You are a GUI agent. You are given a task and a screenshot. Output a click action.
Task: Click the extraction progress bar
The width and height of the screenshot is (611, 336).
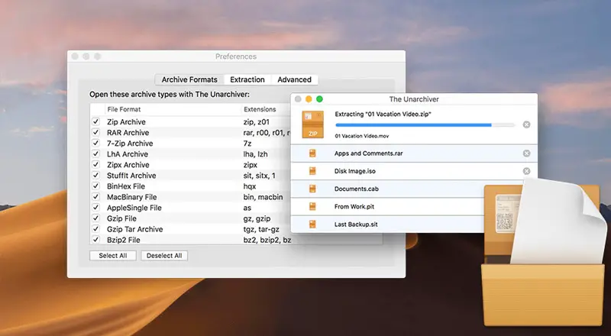425,125
